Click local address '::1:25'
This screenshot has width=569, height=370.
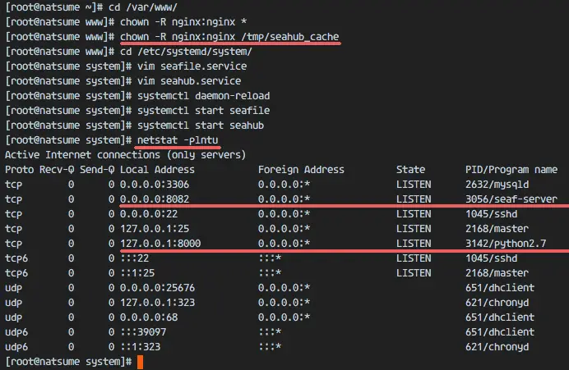(x=136, y=273)
